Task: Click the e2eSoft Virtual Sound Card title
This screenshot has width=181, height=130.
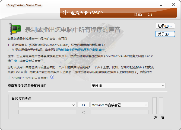Action: click(x=23, y=5)
